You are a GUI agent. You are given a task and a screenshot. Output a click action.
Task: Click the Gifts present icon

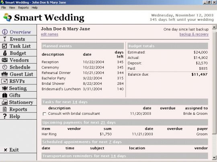(5, 95)
